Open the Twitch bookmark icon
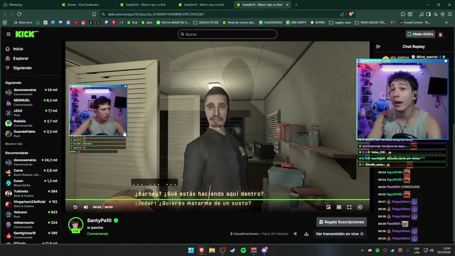Viewport: 455px width, 256px height. coord(106,22)
